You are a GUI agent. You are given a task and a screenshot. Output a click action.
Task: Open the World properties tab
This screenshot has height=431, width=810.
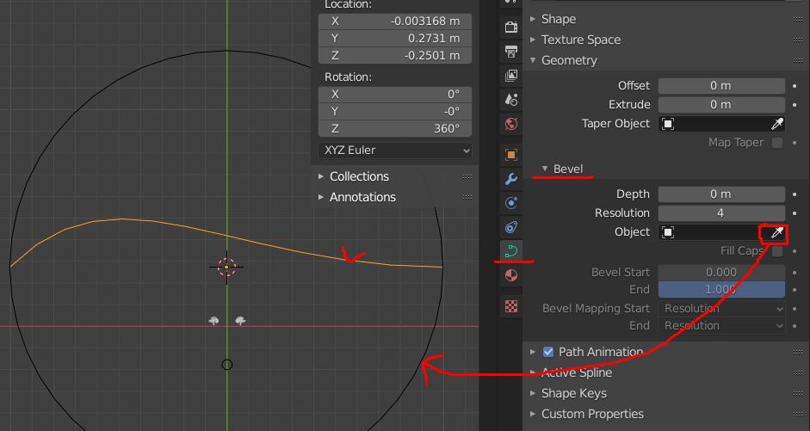tap(511, 124)
